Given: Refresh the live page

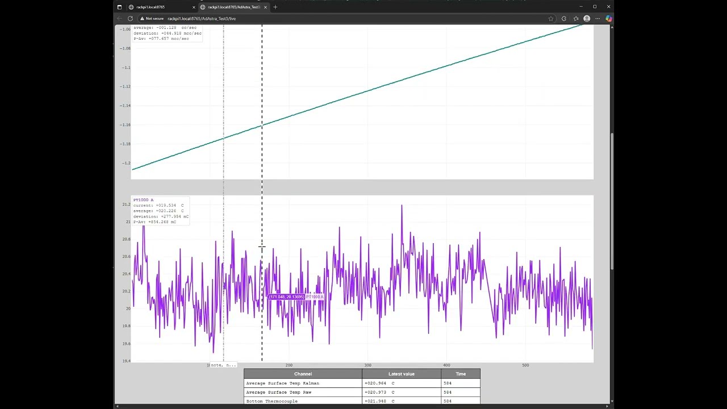Looking at the screenshot, I should [130, 19].
